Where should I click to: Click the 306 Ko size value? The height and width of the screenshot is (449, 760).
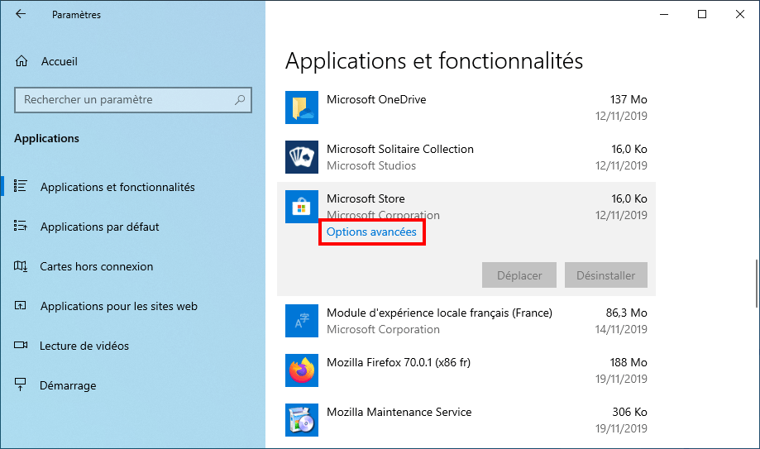pyautogui.click(x=629, y=412)
